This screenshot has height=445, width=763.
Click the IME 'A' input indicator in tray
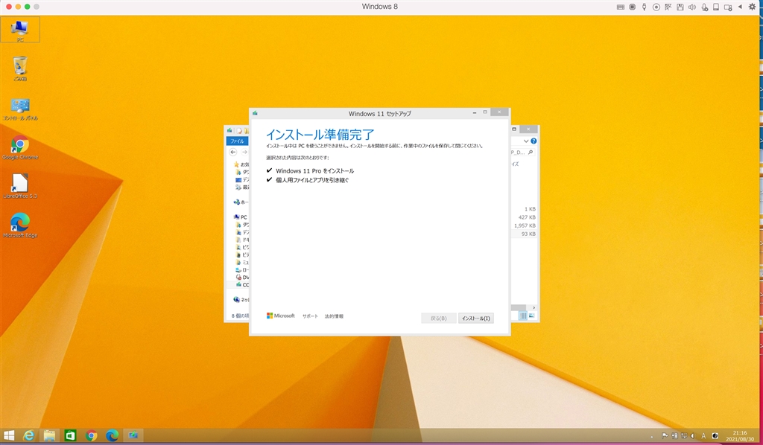[703, 436]
